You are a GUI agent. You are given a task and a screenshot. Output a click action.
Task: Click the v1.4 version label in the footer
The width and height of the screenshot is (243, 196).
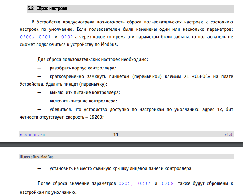pyautogui.click(x=228, y=135)
